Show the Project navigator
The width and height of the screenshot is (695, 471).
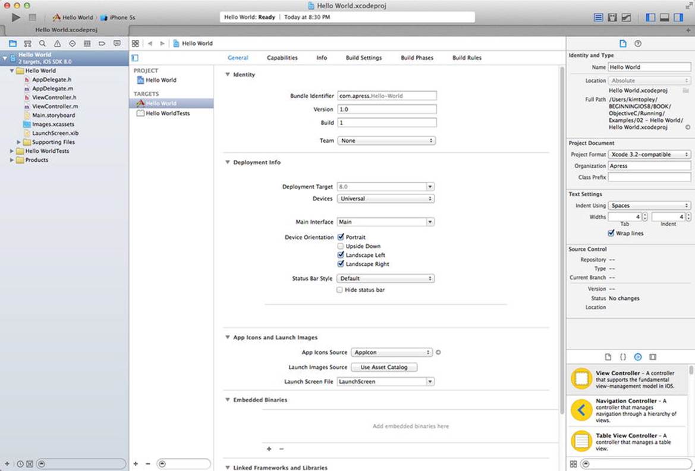tap(12, 43)
